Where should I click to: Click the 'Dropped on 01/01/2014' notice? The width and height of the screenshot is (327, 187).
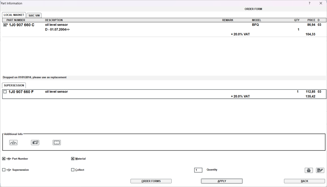[35, 77]
